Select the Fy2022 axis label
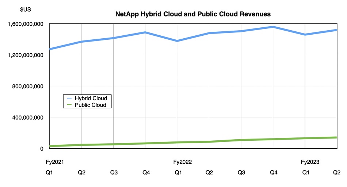The image size is (347, 187). [182, 162]
